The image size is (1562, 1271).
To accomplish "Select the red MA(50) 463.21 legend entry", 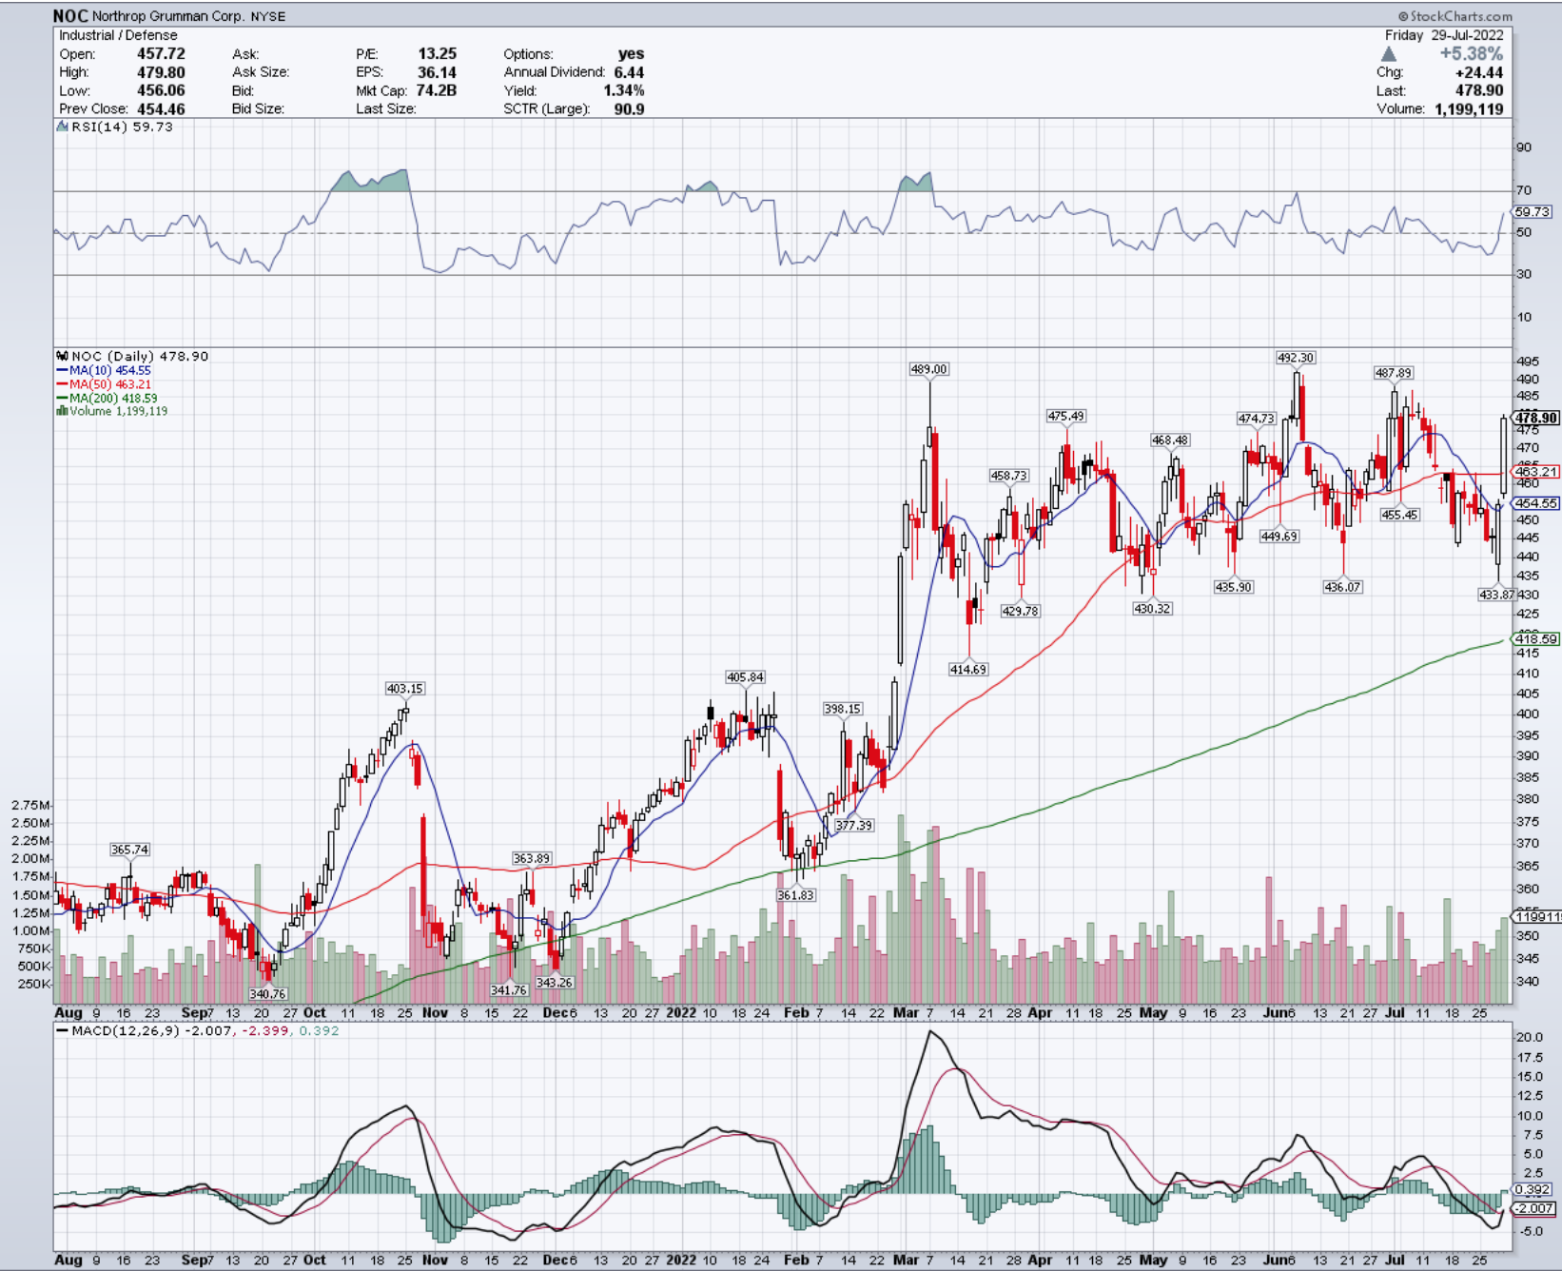I will (104, 384).
